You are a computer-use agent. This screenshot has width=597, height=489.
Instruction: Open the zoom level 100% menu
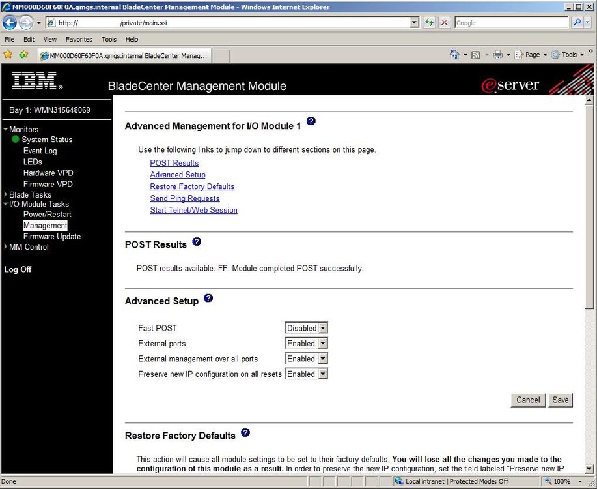[x=564, y=481]
